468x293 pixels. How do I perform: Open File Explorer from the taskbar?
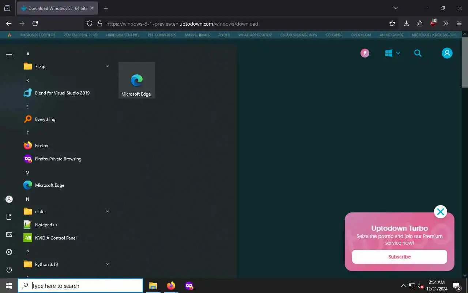point(153,286)
